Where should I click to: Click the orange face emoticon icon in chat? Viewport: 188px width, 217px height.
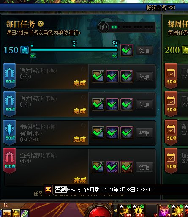(48, 190)
